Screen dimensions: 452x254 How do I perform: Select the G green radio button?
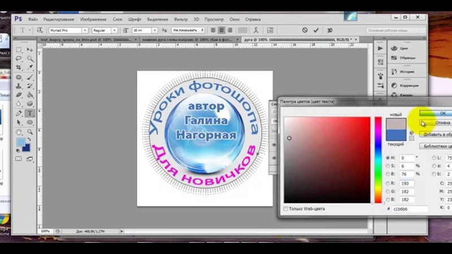tap(388, 191)
